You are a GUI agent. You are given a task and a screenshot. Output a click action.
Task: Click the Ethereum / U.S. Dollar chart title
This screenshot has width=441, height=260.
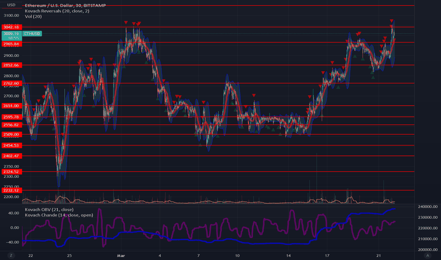click(x=65, y=5)
